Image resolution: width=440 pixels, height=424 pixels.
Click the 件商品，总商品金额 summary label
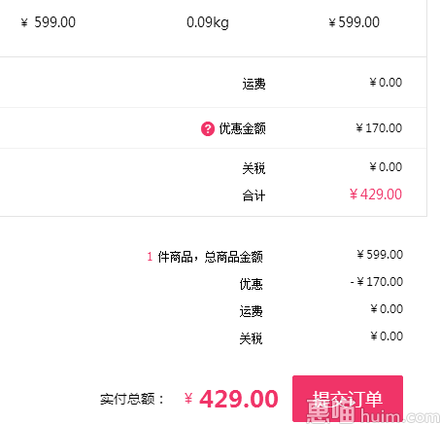tap(210, 257)
